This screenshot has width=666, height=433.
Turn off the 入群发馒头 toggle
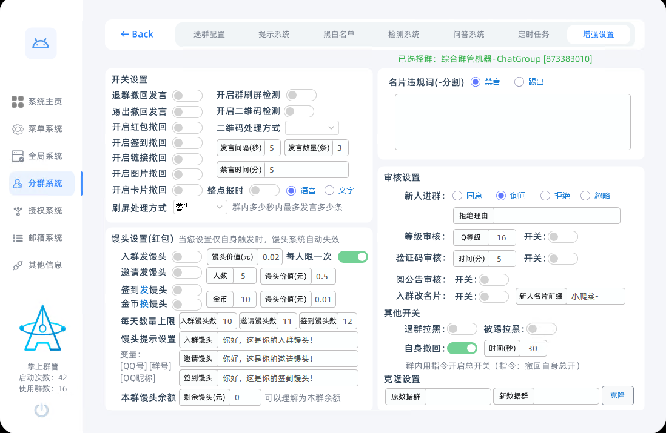coord(187,256)
